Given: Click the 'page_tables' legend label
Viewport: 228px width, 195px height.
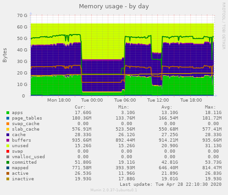Looking at the screenshot, I should (x=27, y=118).
